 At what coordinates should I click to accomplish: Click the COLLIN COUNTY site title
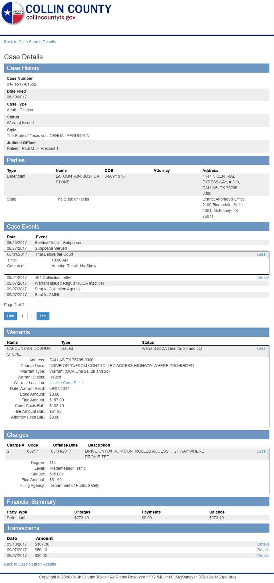tap(68, 9)
